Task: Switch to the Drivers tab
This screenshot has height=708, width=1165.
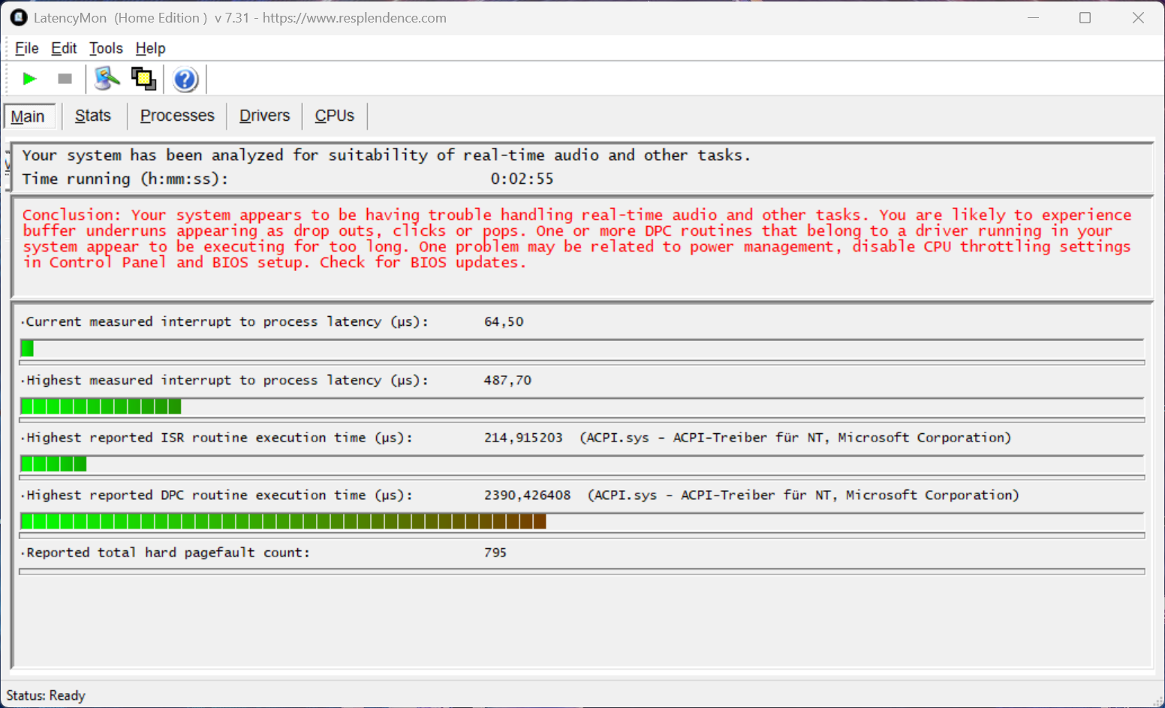Action: 264,116
